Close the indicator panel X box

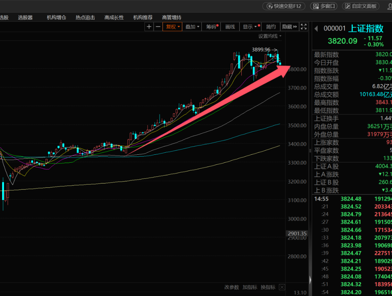tap(282, 287)
